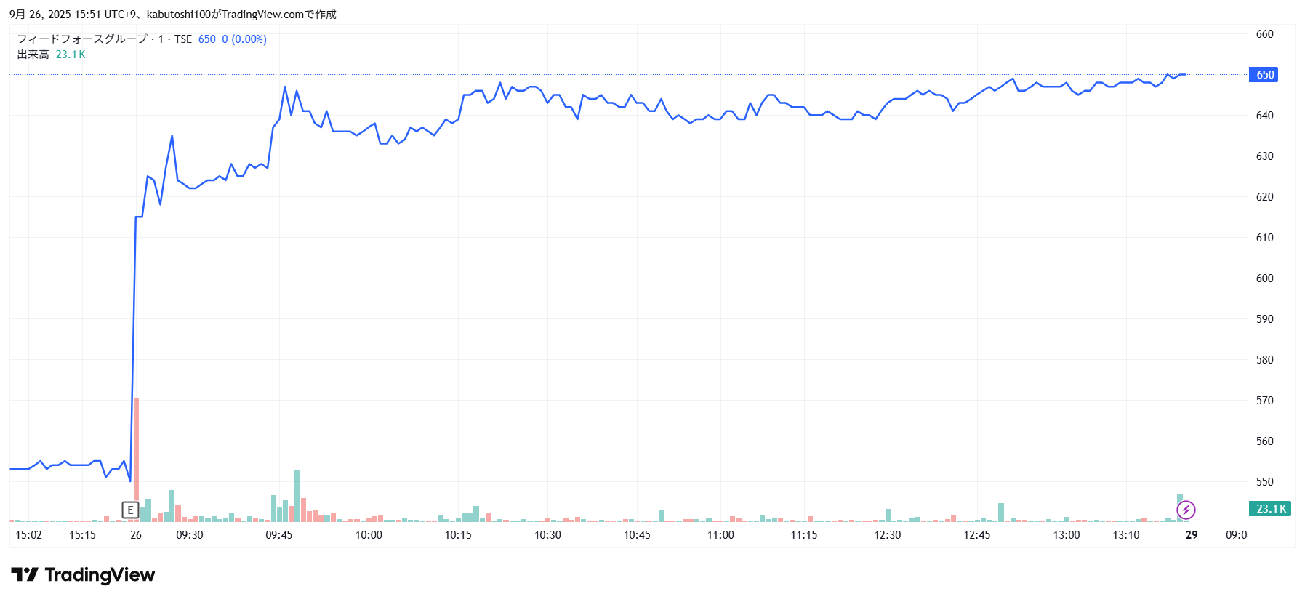Image resolution: width=1305 pixels, height=602 pixels.
Task: Click the 09:30 time axis label
Action: (190, 535)
